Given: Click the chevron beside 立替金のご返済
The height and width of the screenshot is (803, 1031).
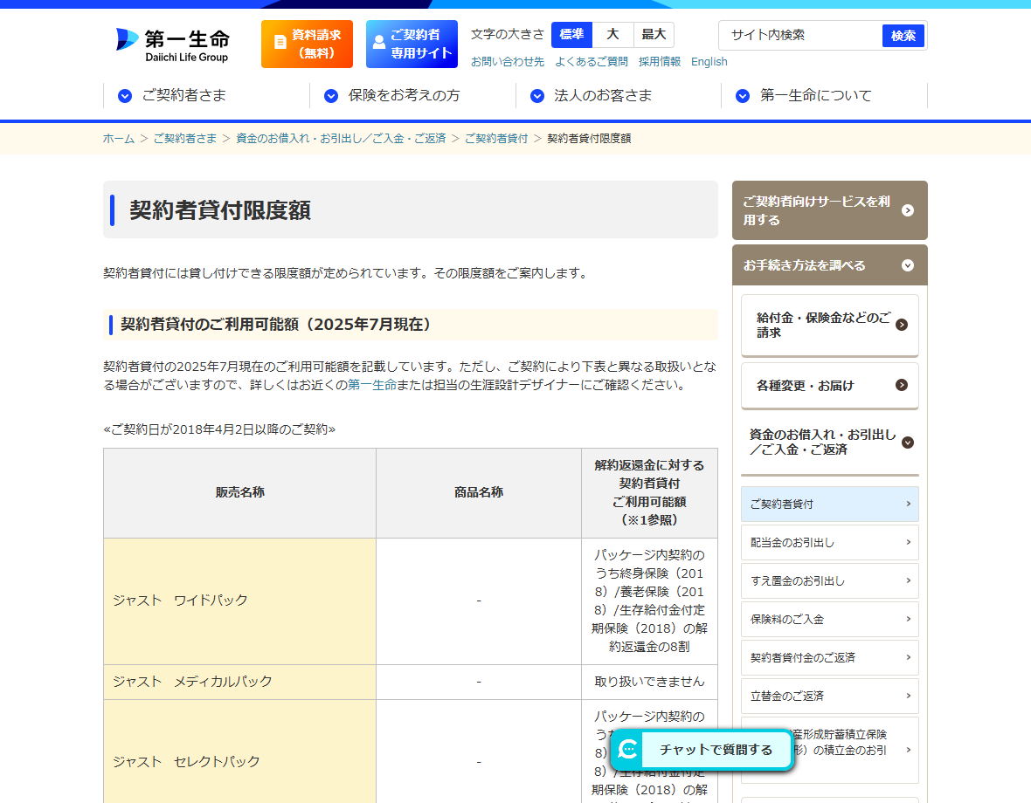Looking at the screenshot, I should pos(908,696).
